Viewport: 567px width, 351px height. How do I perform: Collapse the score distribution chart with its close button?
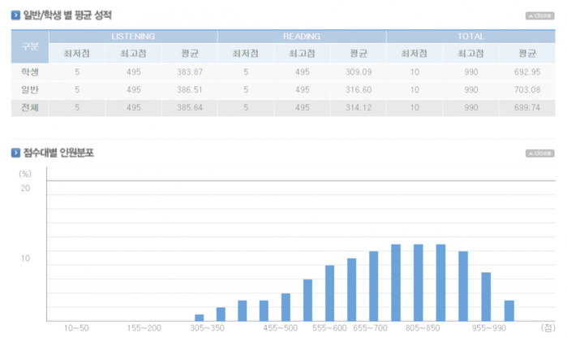[x=539, y=153]
